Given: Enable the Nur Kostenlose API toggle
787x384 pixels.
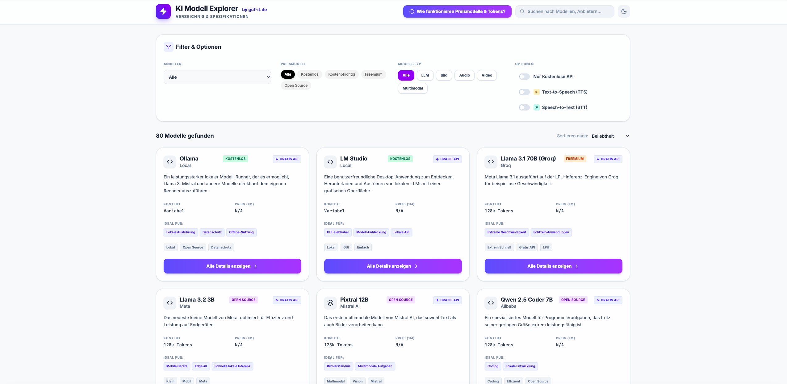Looking at the screenshot, I should point(524,77).
